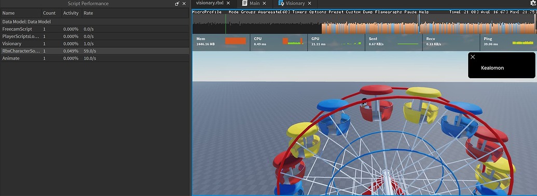Click the settings gear icon at top right
Viewport: 537px width, 196px height.
533,3
